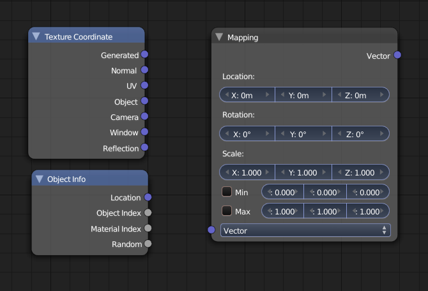The image size is (428, 291).
Task: Click Object Info Location socket
Action: click(x=148, y=197)
